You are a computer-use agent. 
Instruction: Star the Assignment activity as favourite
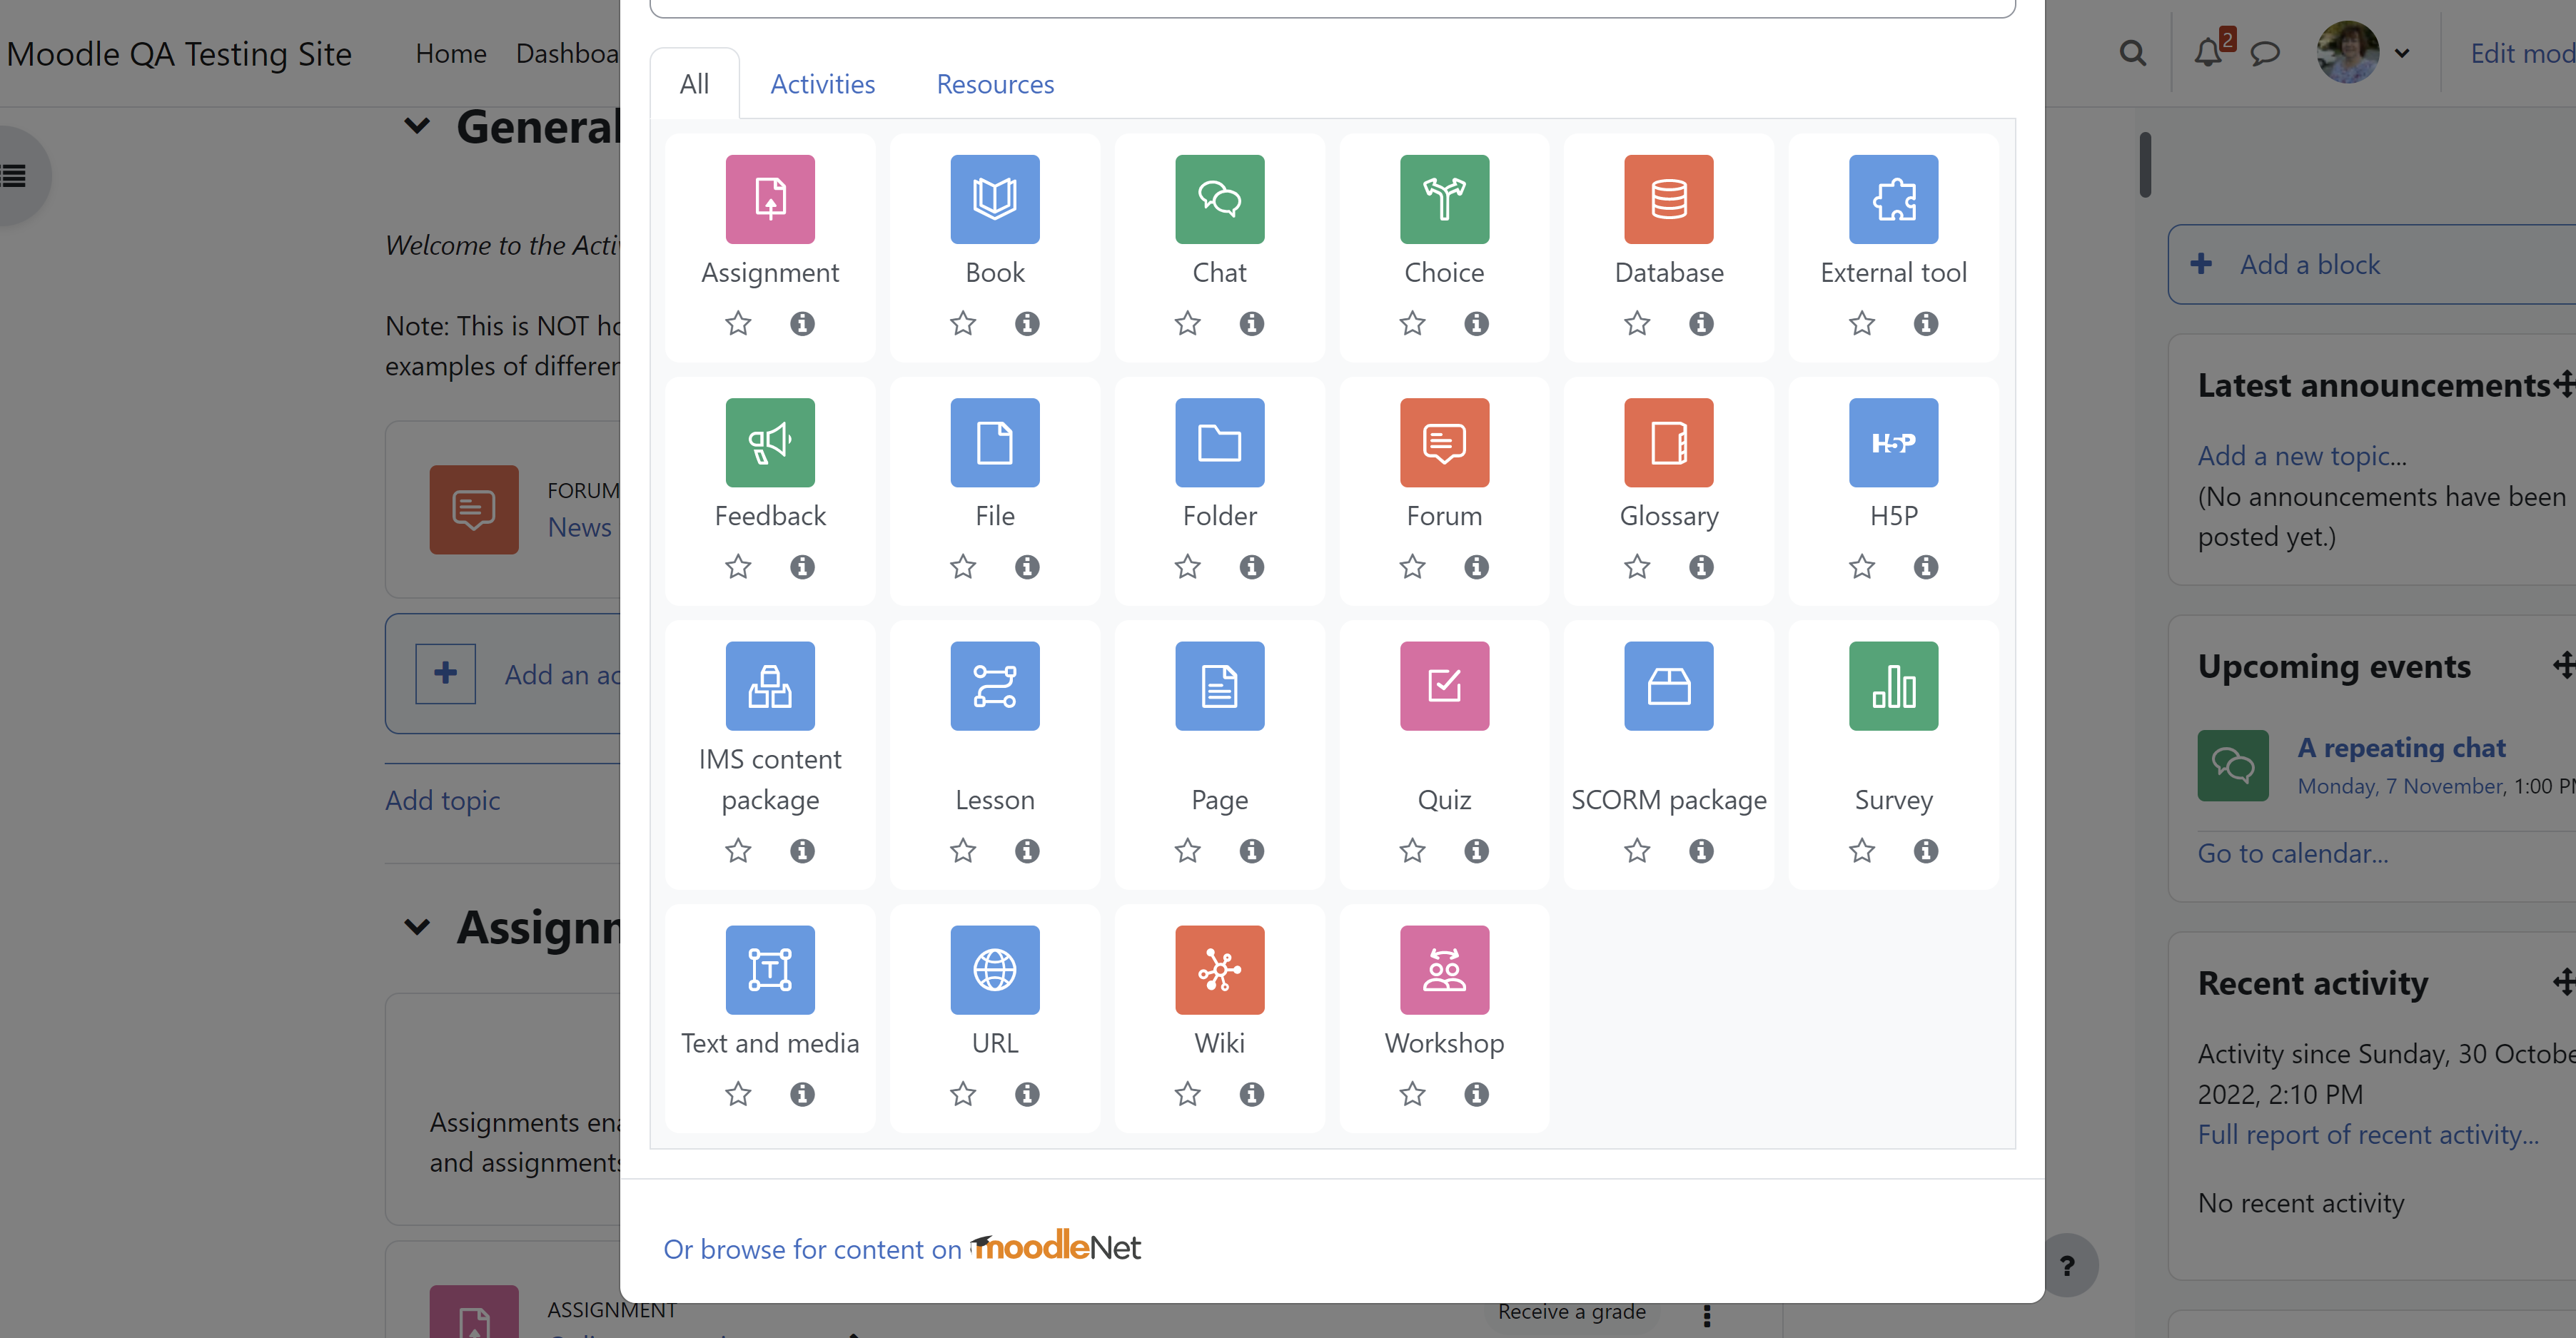pos(738,324)
